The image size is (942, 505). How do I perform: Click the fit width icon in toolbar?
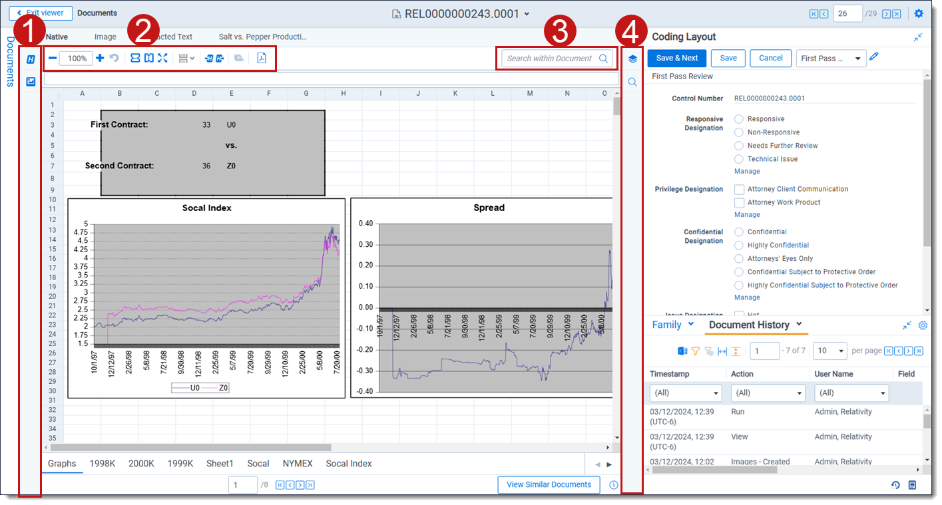[x=135, y=59]
